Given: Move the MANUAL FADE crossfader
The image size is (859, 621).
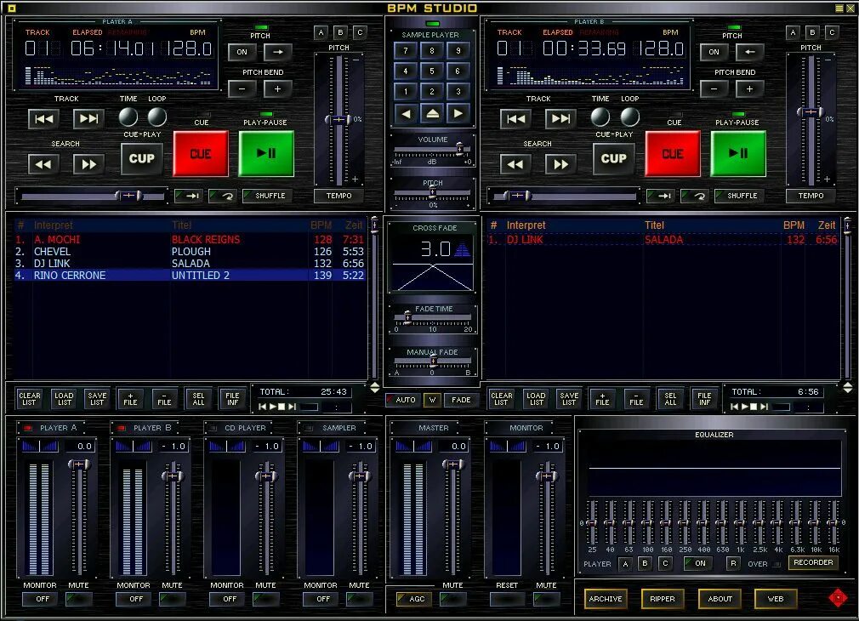Looking at the screenshot, I should pyautogui.click(x=433, y=361).
